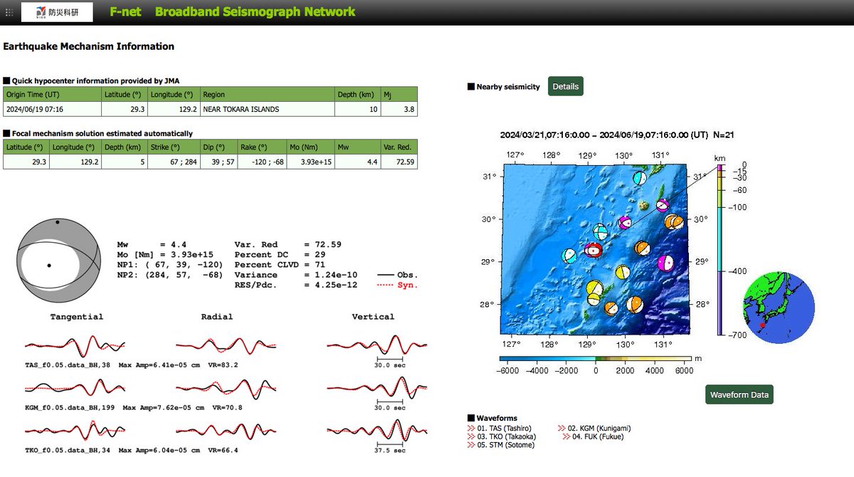Select the origin time 2024/06/19 07:16 cell
This screenshot has width=854, height=477.
[x=53, y=109]
